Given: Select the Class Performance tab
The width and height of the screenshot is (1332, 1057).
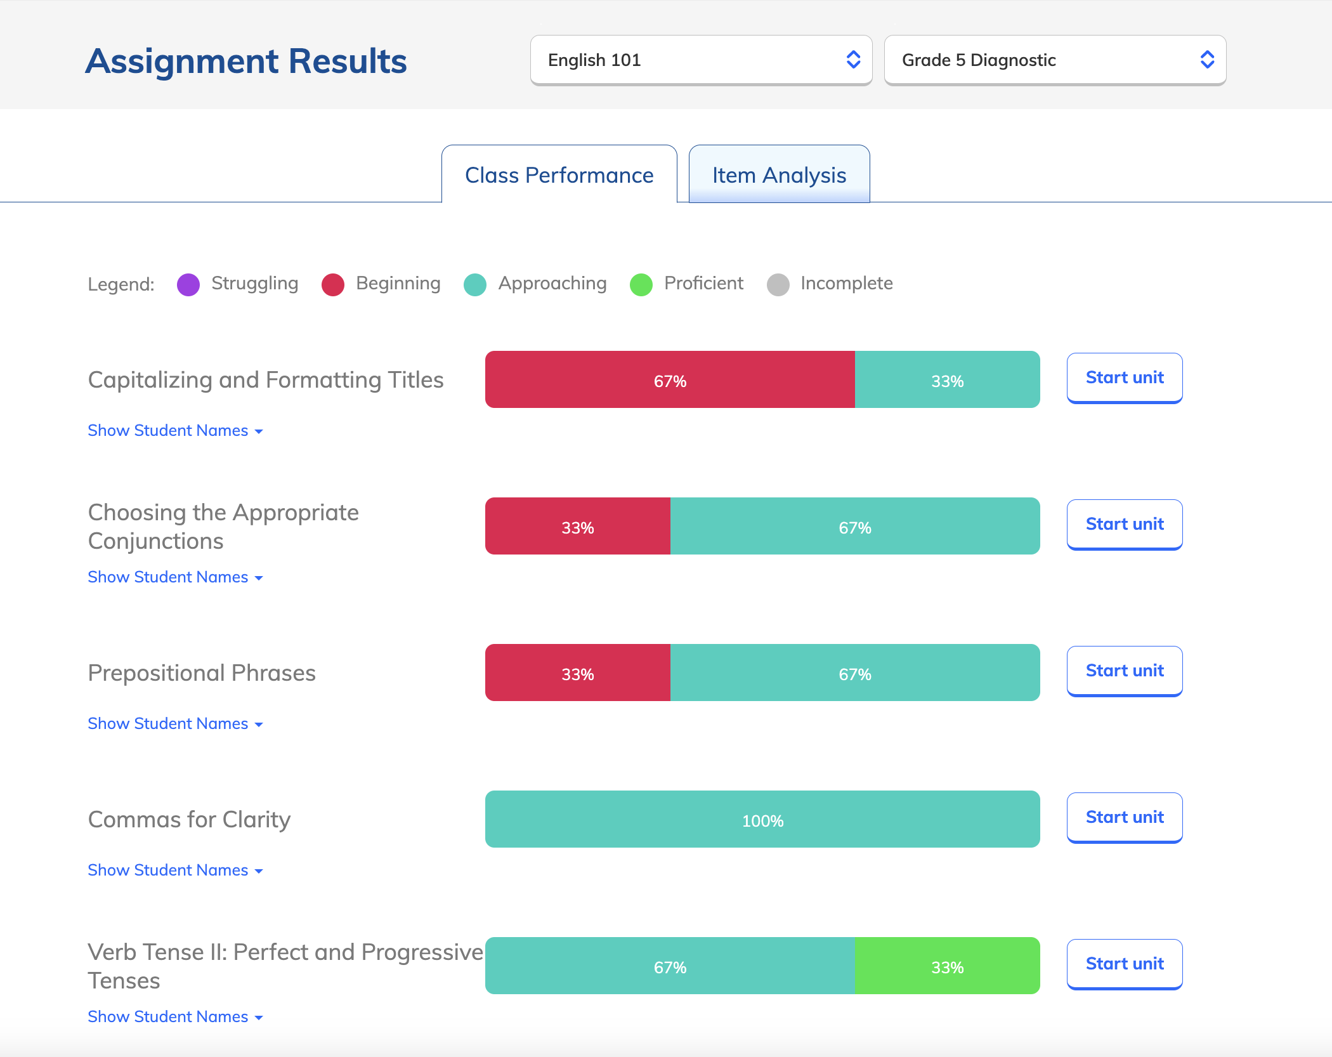Looking at the screenshot, I should [x=559, y=174].
